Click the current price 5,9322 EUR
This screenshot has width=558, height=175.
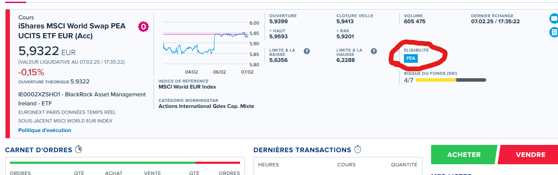47,51
